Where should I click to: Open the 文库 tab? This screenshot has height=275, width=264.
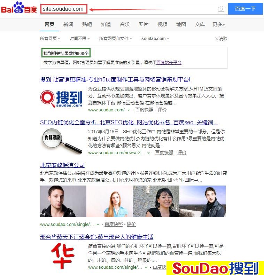pos(200,24)
